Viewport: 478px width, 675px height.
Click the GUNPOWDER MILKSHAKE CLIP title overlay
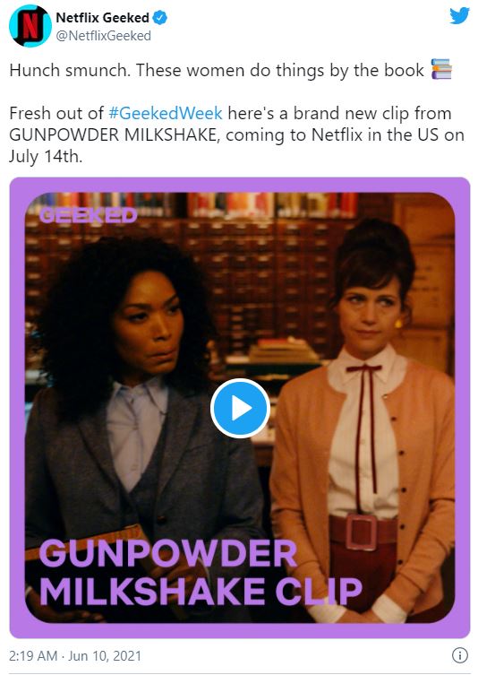coord(201,572)
